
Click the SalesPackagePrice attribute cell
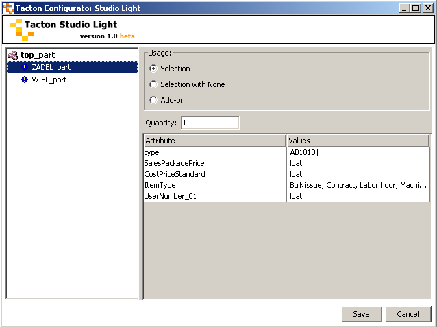click(215, 163)
